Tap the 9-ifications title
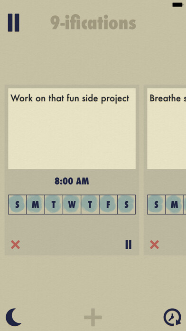186x331 pixels. [93, 22]
